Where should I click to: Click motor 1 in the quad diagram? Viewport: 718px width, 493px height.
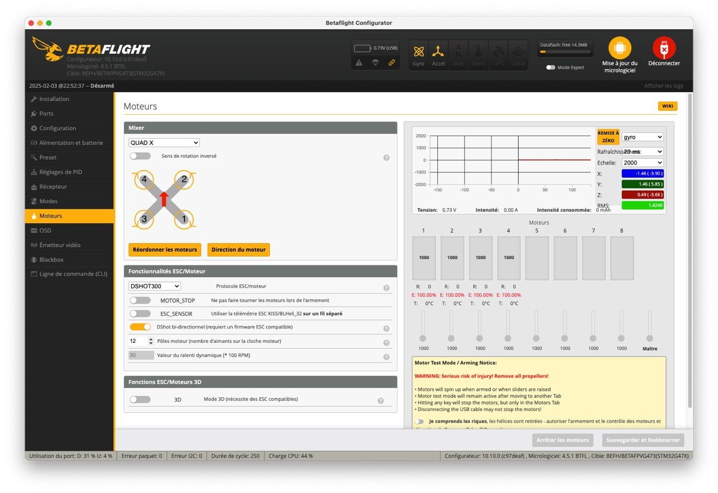point(184,219)
